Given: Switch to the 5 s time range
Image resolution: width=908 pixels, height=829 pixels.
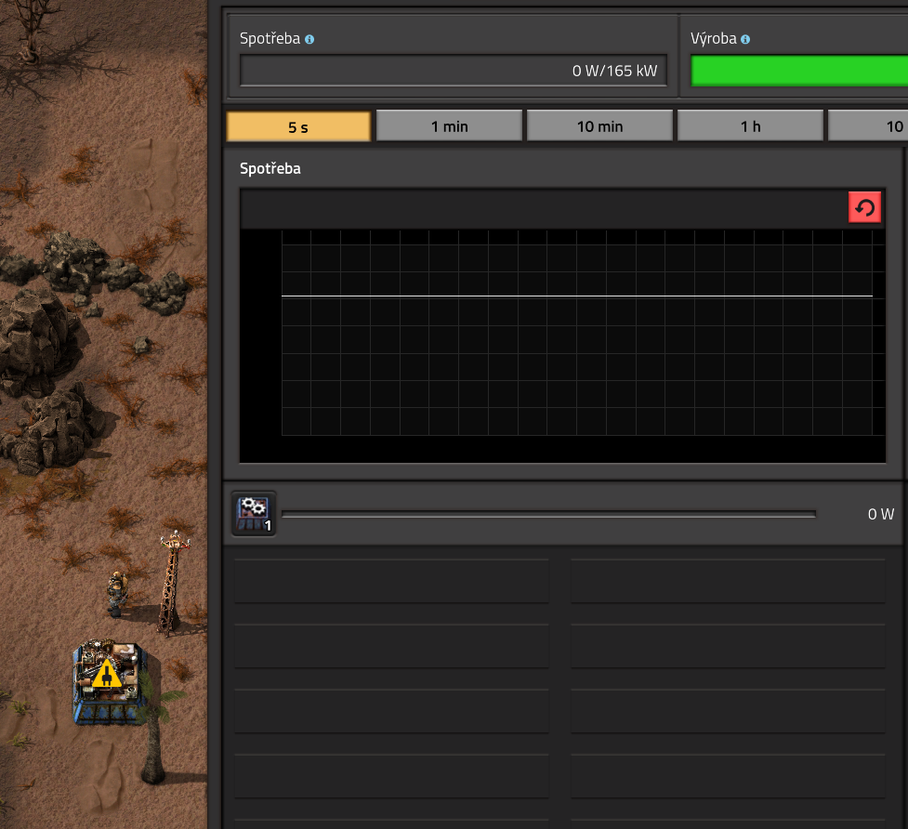Looking at the screenshot, I should point(298,126).
